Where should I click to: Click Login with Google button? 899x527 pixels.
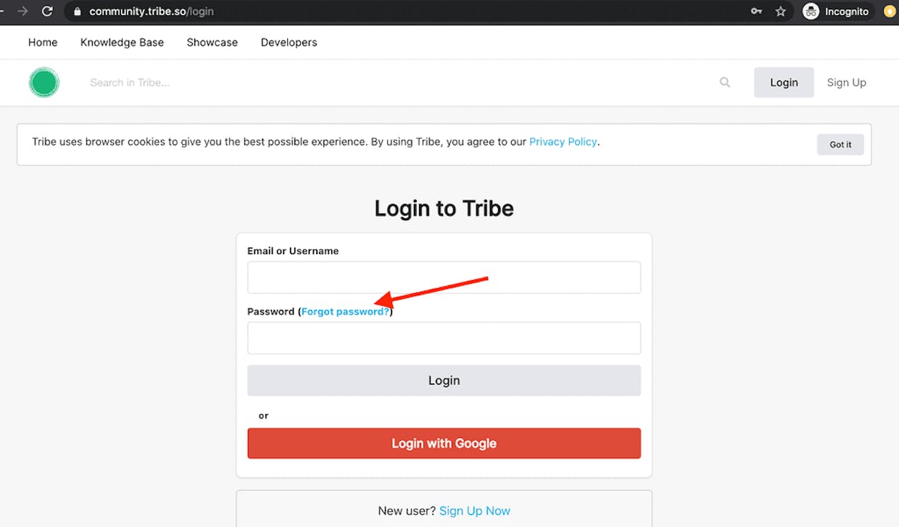coord(444,443)
